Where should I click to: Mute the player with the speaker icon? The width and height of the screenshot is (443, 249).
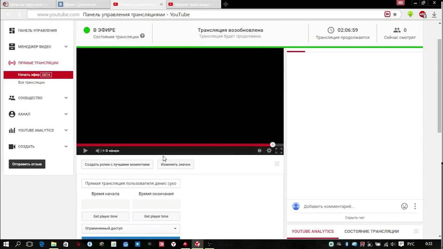(98, 151)
